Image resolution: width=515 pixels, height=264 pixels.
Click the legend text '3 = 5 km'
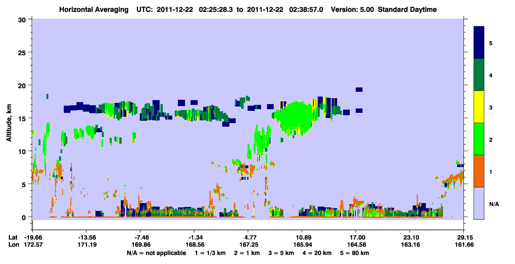tap(281, 253)
